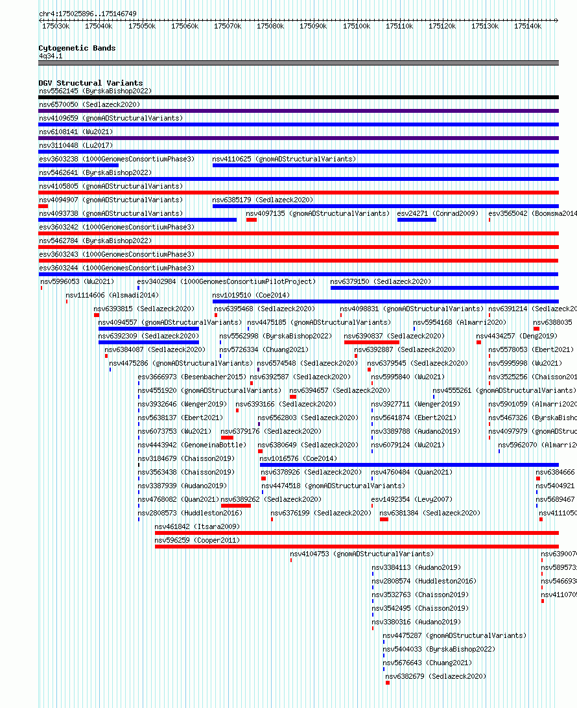577x708 pixels.
Task: Select nsv1114606 (Alsmadi2014) label
Action: (x=112, y=295)
